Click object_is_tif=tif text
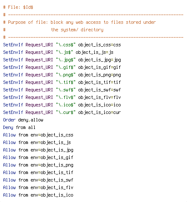187x202 pixels. [99, 82]
